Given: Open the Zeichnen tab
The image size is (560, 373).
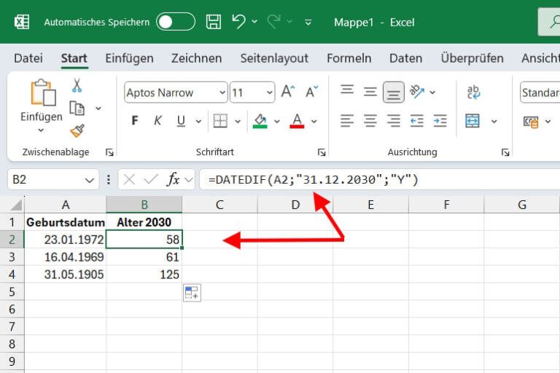Looking at the screenshot, I should tap(196, 58).
